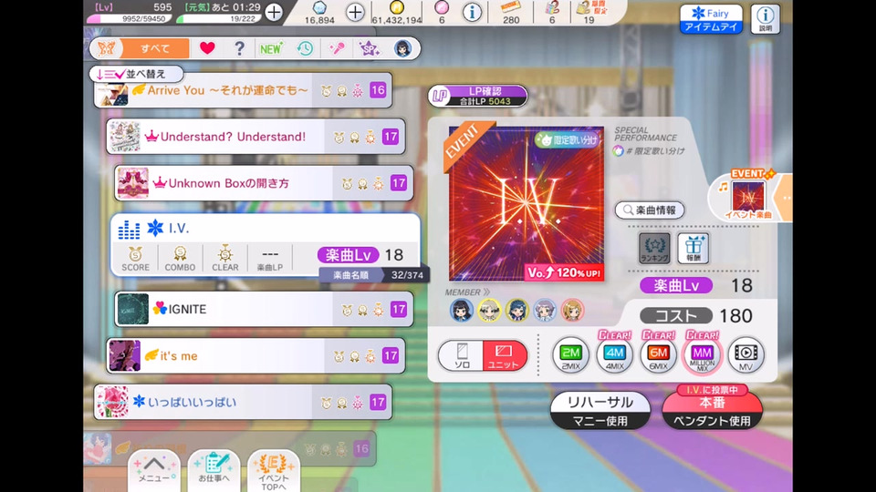Pick the song it's me
Viewport: 876px width, 492px height.
[255, 355]
